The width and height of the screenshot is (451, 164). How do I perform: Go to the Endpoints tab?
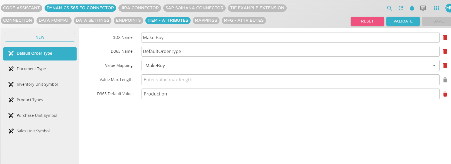[128, 21]
